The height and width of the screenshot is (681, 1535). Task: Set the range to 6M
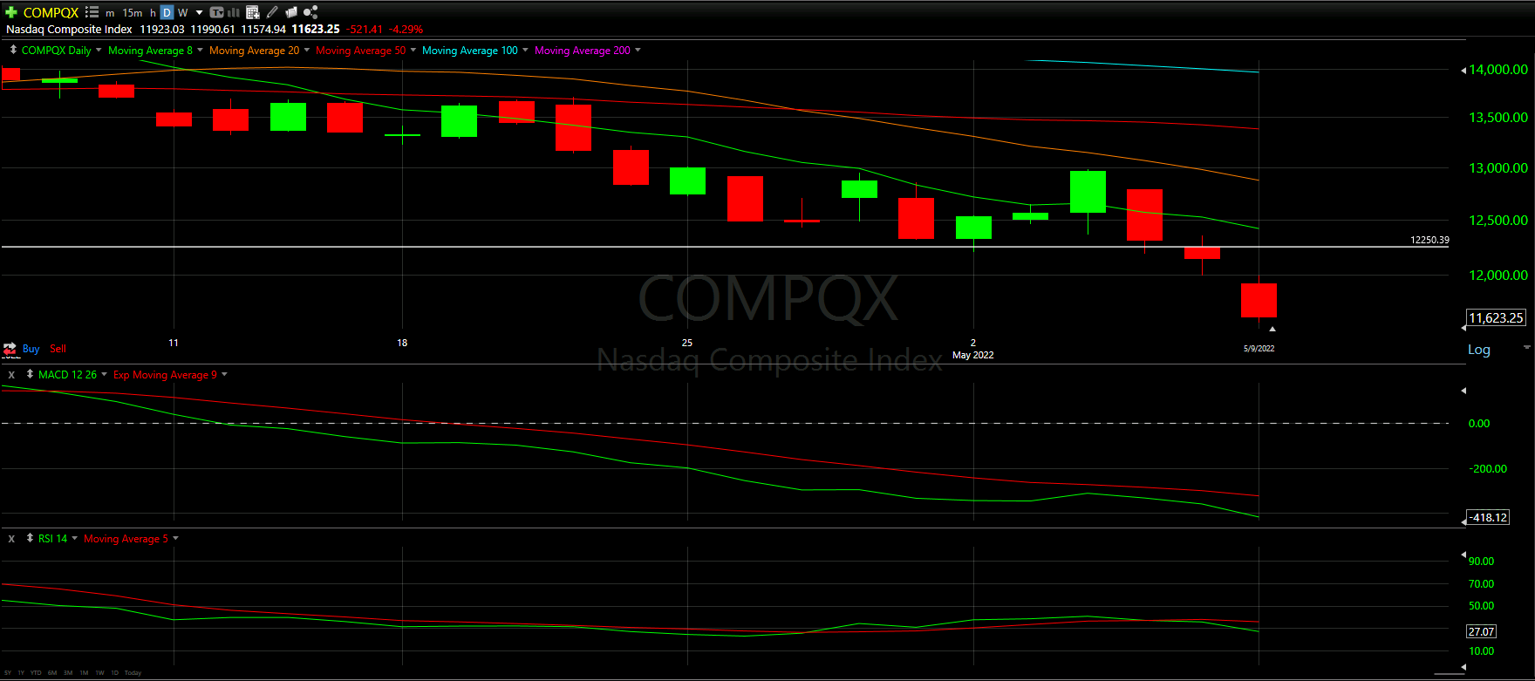point(52,672)
